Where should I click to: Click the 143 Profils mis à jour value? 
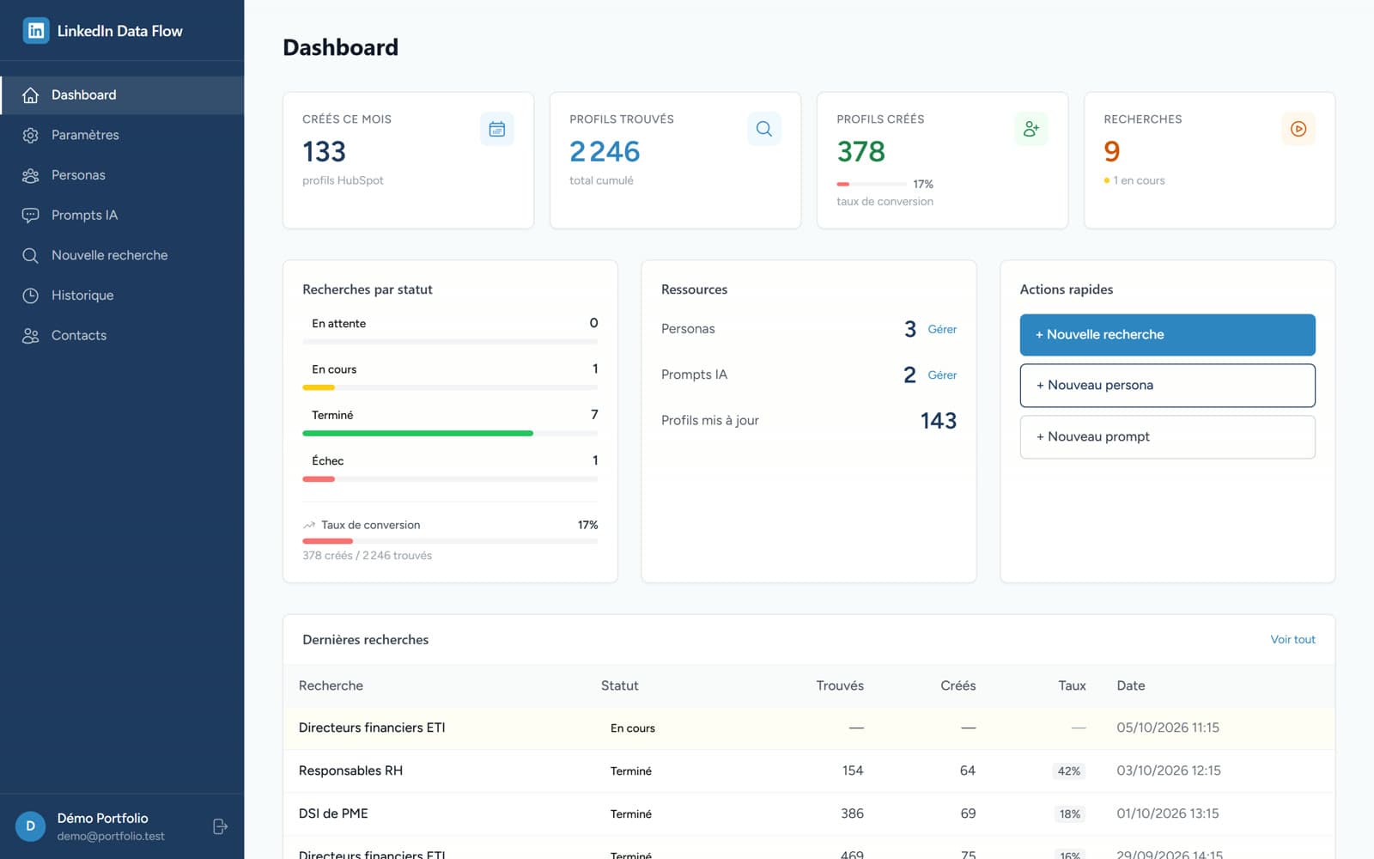tap(938, 421)
